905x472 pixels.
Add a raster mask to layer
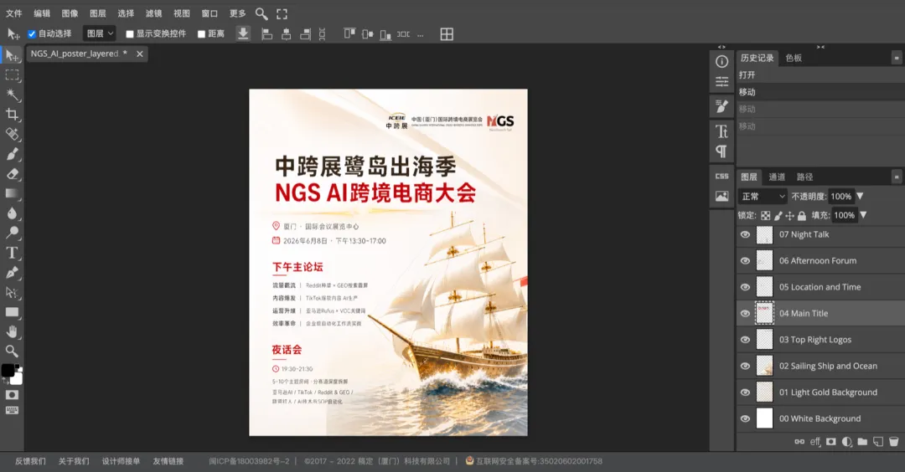(x=830, y=442)
